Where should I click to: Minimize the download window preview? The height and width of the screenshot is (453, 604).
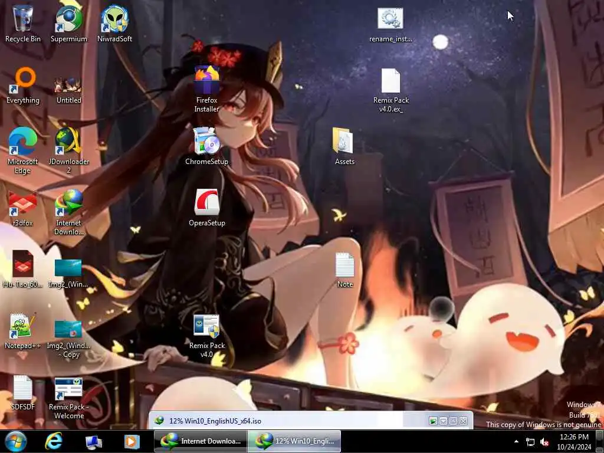point(444,421)
